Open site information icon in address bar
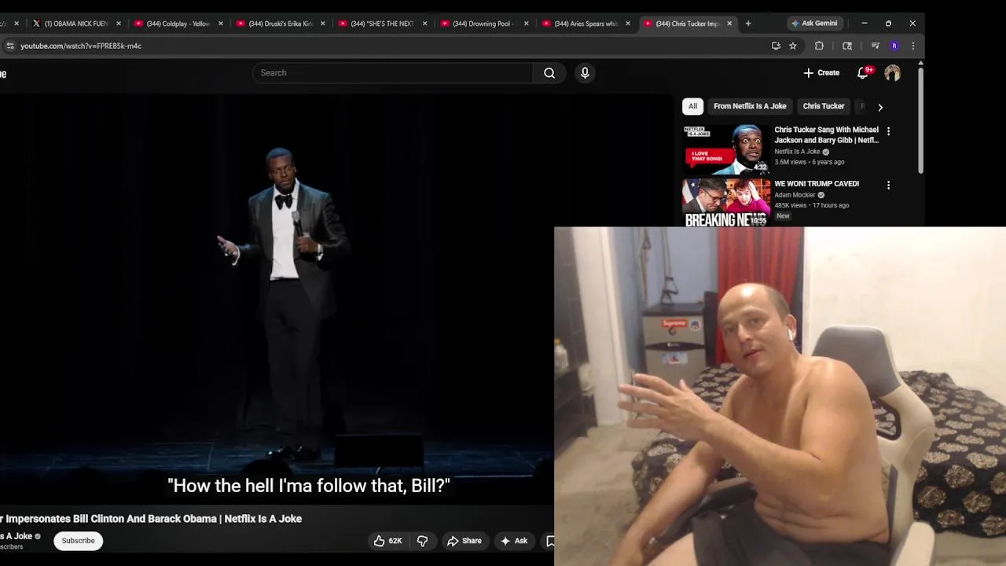This screenshot has width=1006, height=566. (x=9, y=46)
